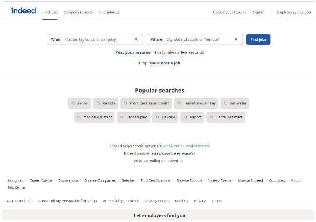316x222 pixels.
Task: Open the Cookies footer link
Action: [x=182, y=201]
